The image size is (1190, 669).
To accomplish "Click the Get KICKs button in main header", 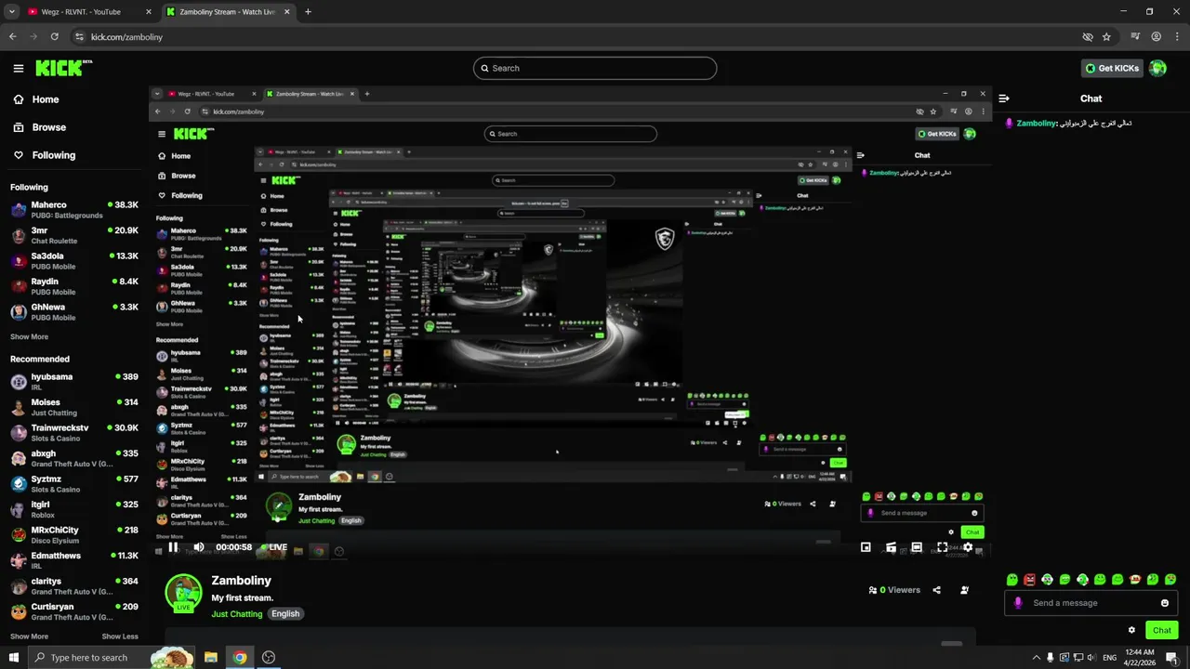I will tap(1112, 68).
